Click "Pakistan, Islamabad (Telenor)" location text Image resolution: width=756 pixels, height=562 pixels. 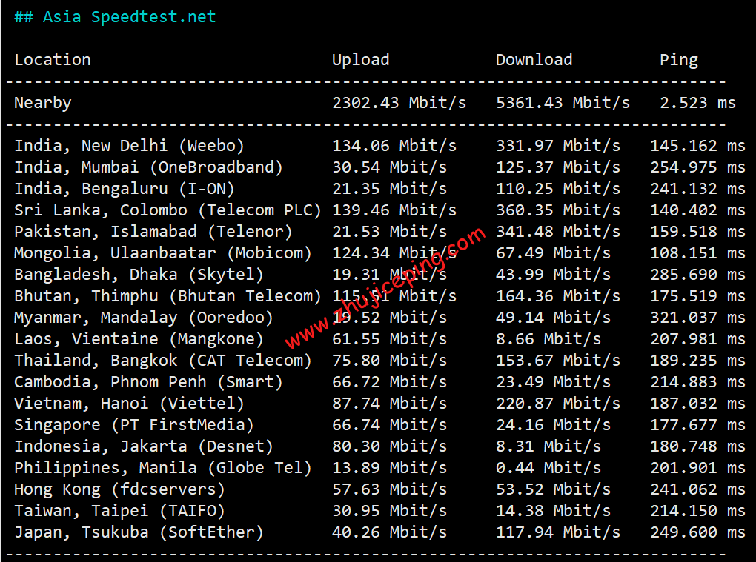point(153,232)
